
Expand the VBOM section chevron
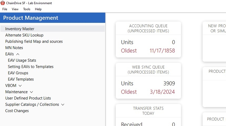point(20,86)
